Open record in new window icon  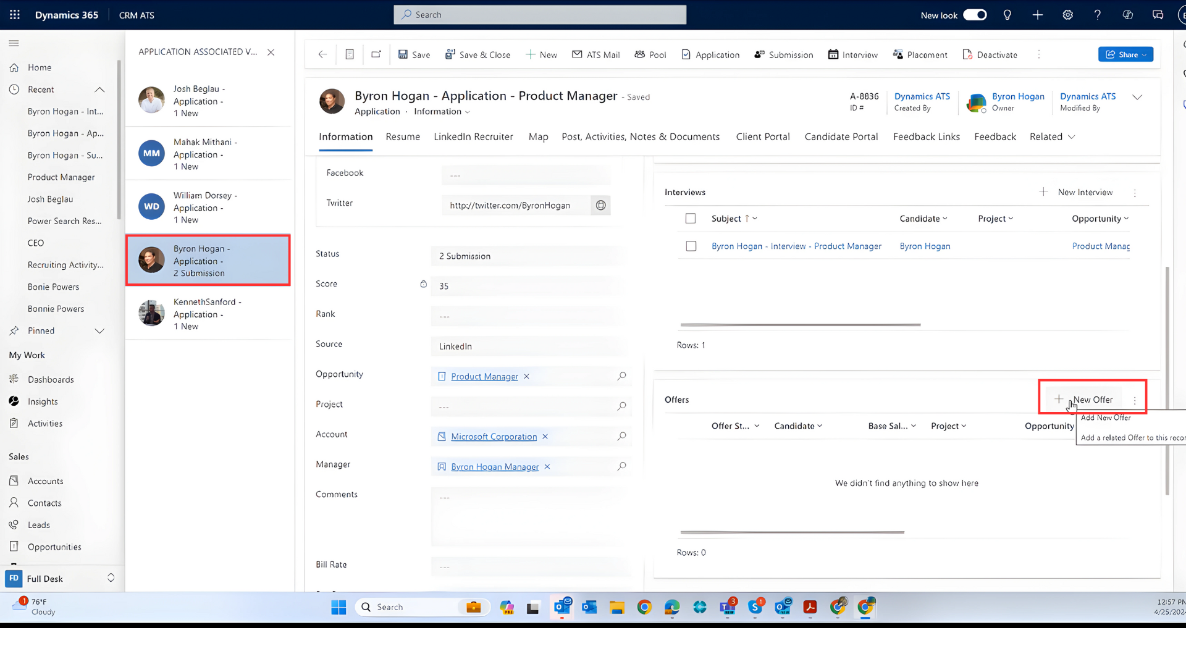click(x=376, y=54)
